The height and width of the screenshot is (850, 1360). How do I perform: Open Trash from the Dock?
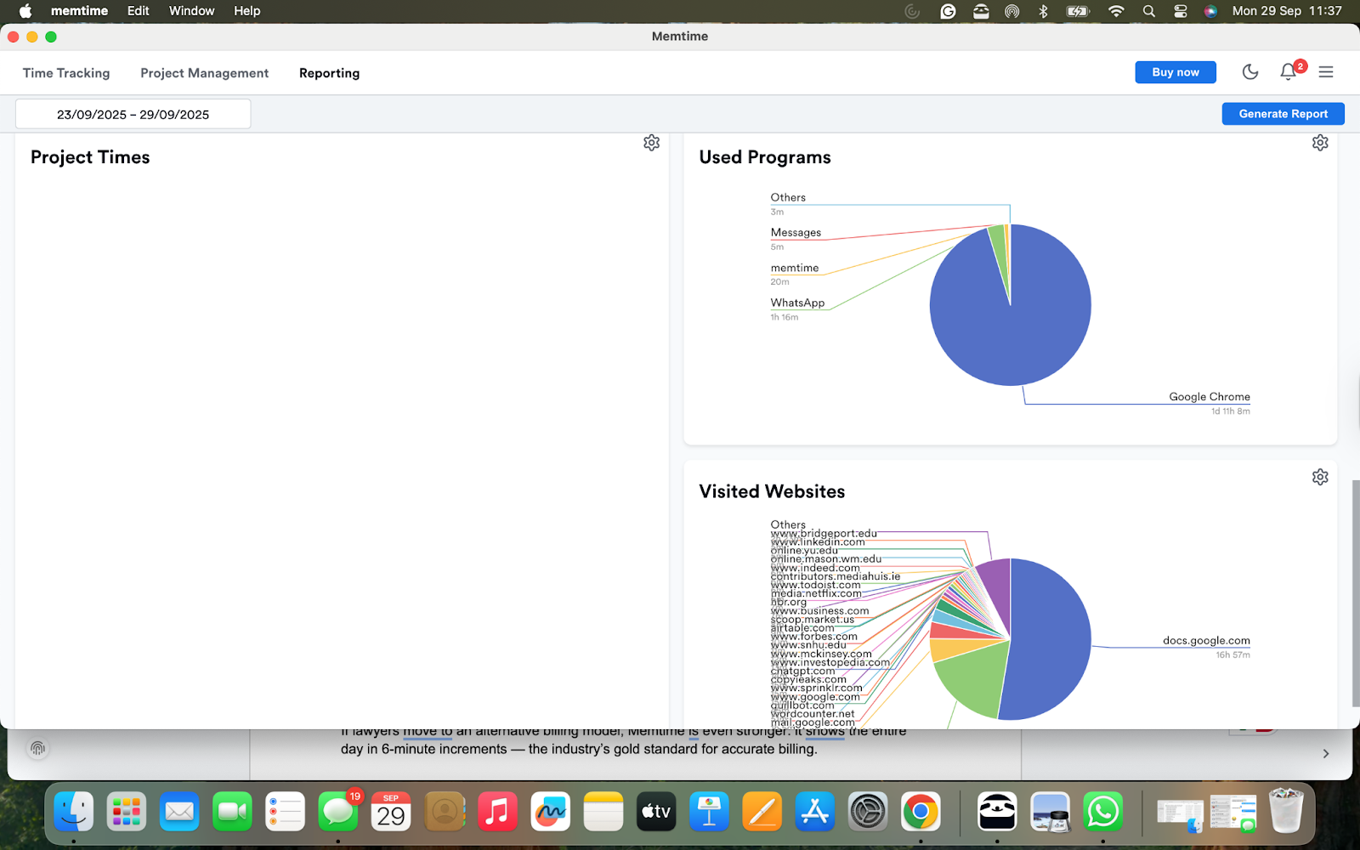point(1286,810)
